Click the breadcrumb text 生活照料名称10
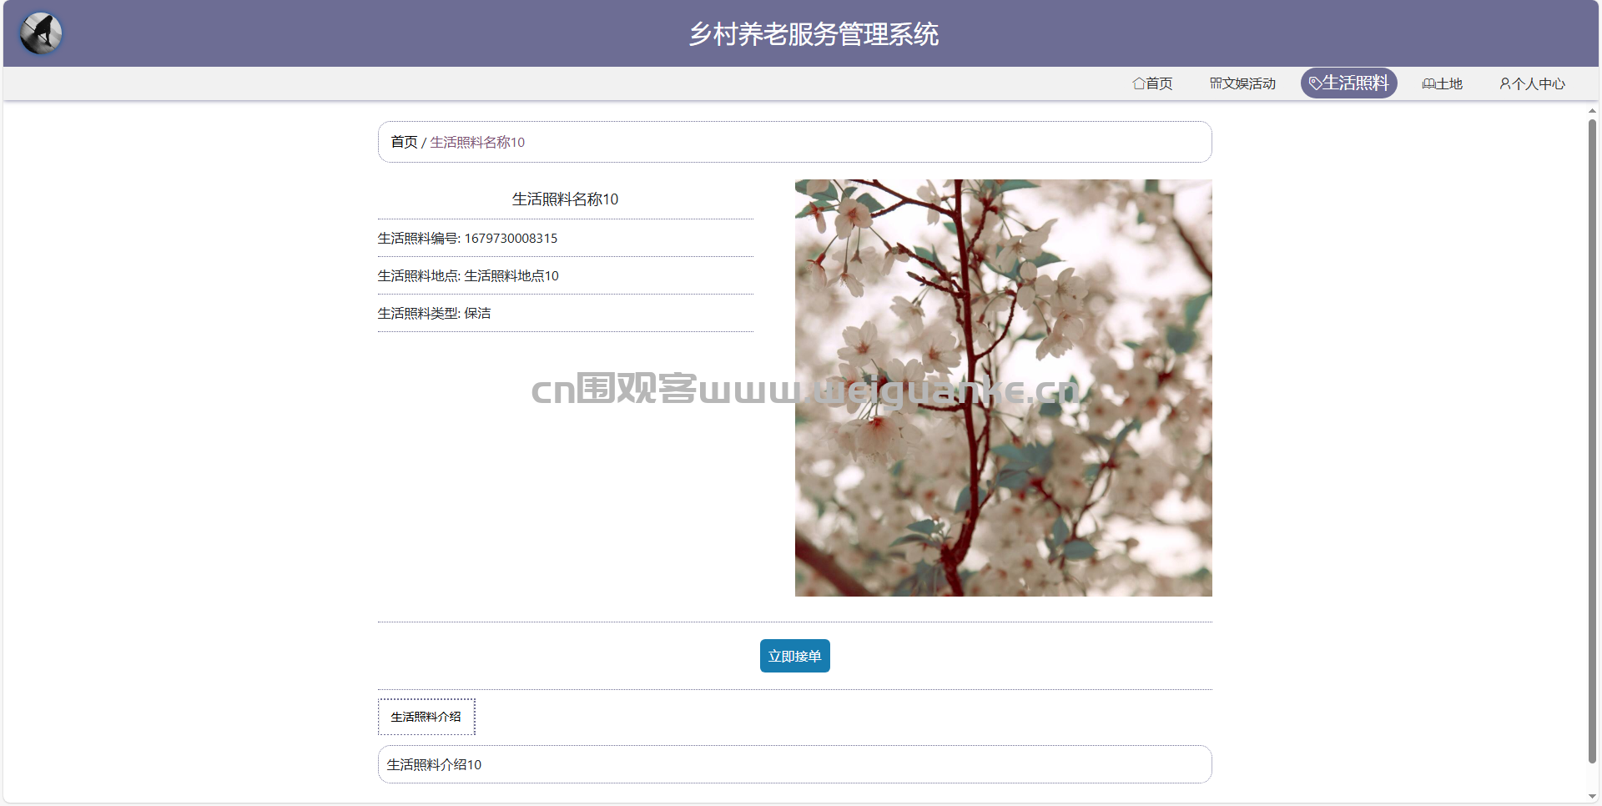The height and width of the screenshot is (806, 1602). click(x=477, y=142)
